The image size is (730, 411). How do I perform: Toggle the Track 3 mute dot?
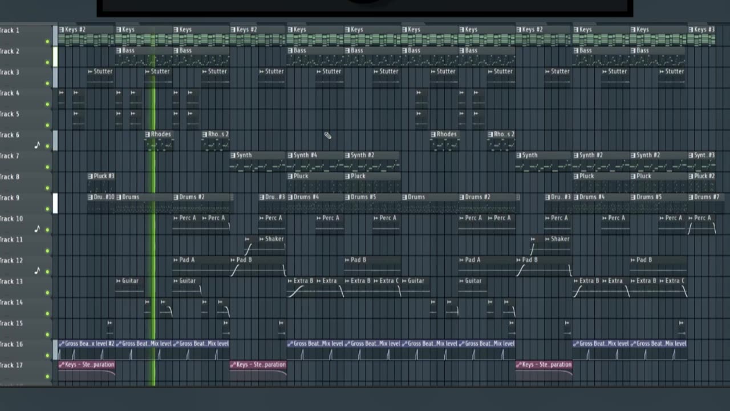click(x=47, y=83)
